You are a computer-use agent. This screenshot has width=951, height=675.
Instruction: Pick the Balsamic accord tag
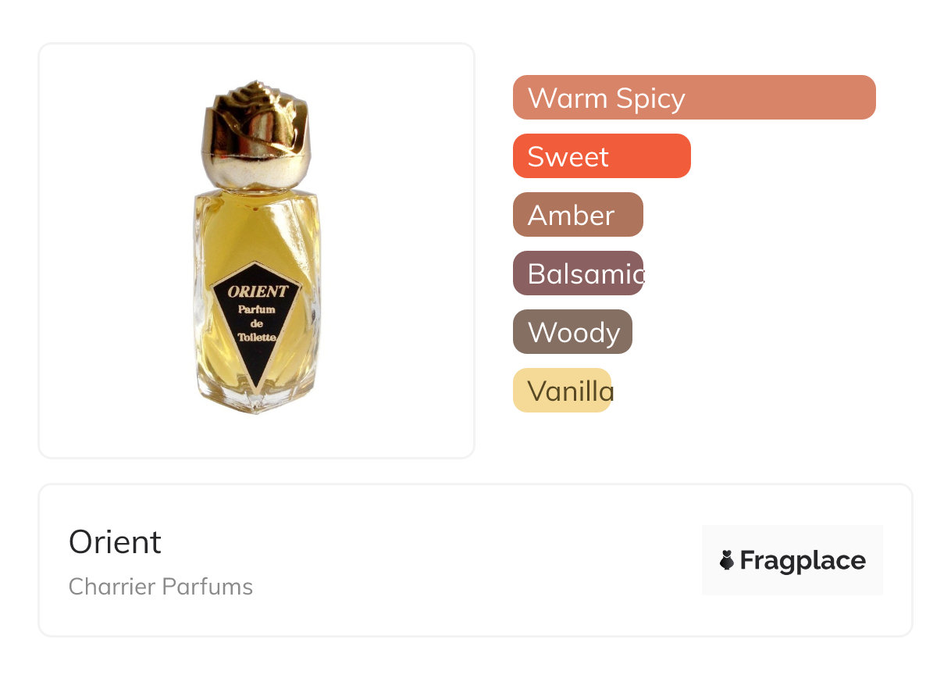click(577, 273)
